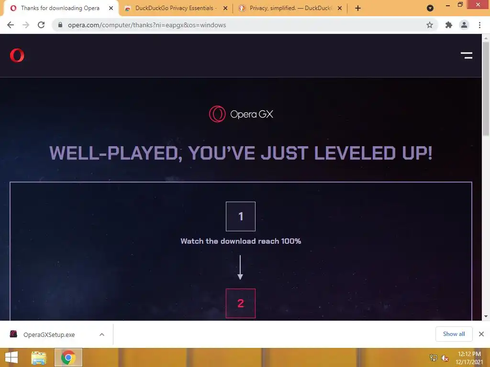Reload the current page
490x367 pixels.
point(41,25)
